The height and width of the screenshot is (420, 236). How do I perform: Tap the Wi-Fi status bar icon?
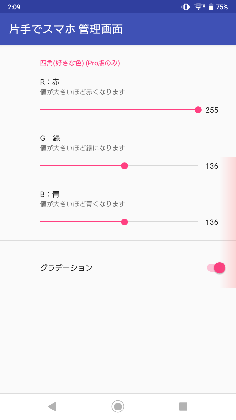(199, 7)
